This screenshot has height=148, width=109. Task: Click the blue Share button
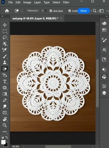[x=83, y=11]
